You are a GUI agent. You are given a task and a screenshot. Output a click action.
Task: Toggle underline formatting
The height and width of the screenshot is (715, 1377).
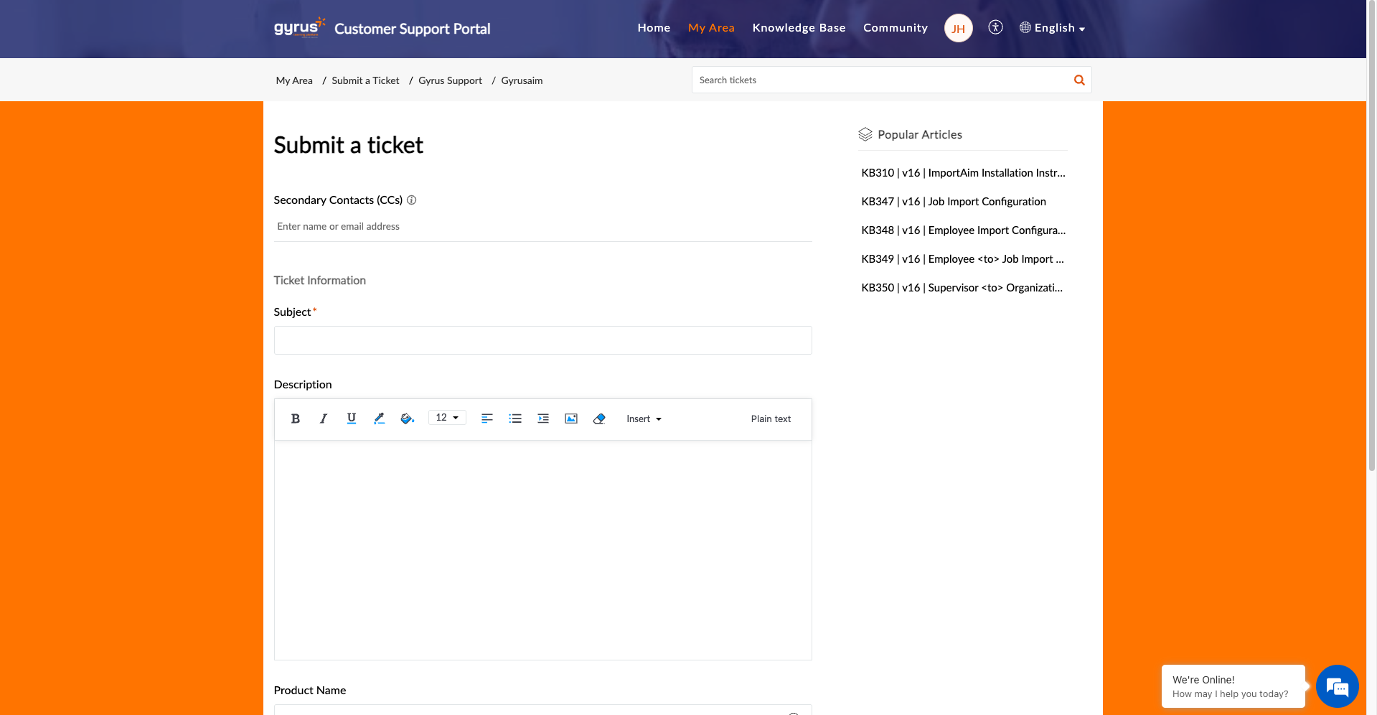coord(351,419)
